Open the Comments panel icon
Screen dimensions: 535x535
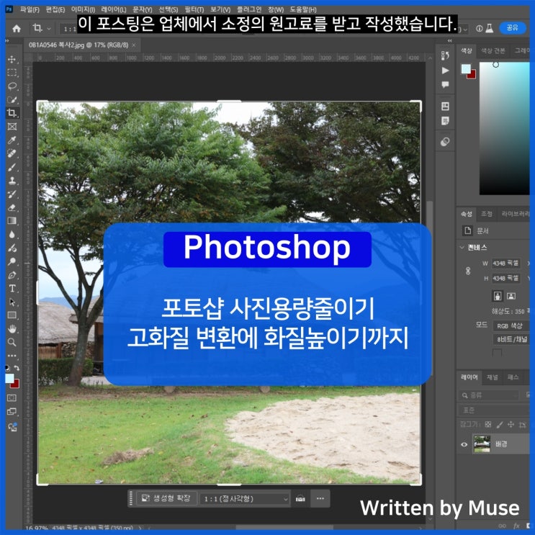coord(445,85)
